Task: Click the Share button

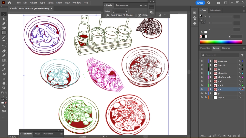Action: 200,3
